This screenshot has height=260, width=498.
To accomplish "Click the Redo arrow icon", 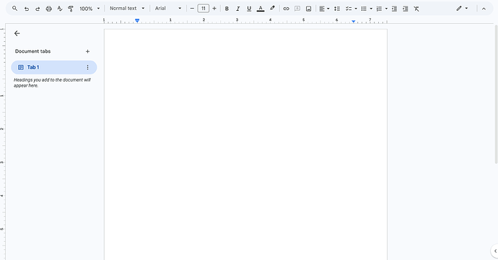I will [x=38, y=9].
